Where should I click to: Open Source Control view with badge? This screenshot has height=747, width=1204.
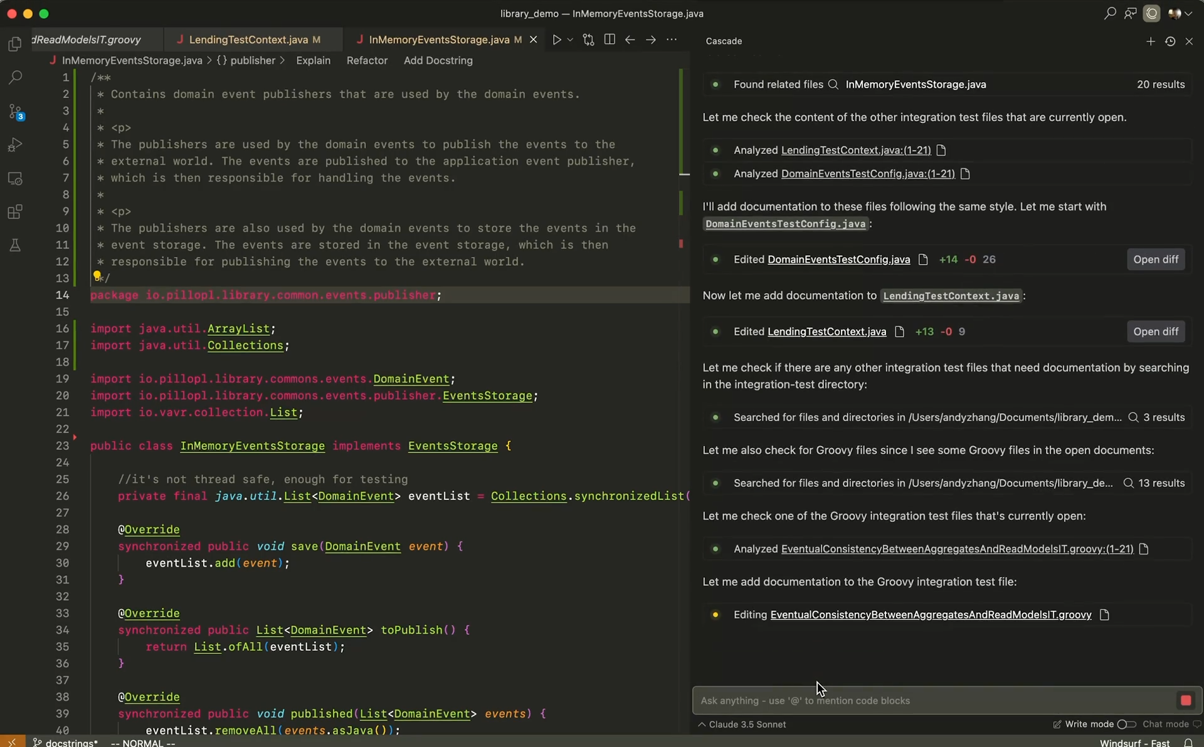(16, 112)
